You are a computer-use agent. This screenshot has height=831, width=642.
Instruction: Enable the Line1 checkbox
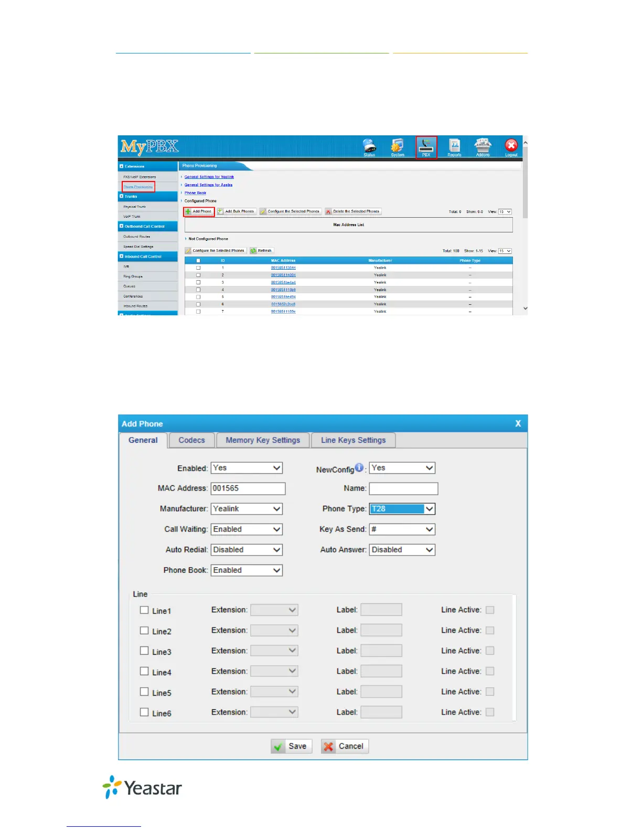tap(144, 610)
